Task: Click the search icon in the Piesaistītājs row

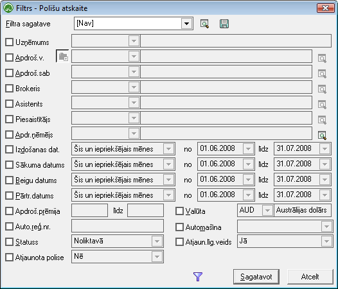Action: tap(322, 120)
